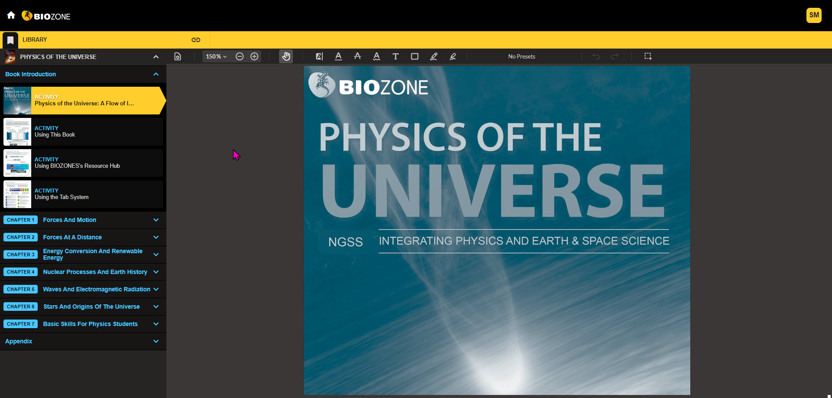Expand Chapter 7 Basic Skills chevron
Image resolution: width=832 pixels, height=398 pixels.
(156, 324)
